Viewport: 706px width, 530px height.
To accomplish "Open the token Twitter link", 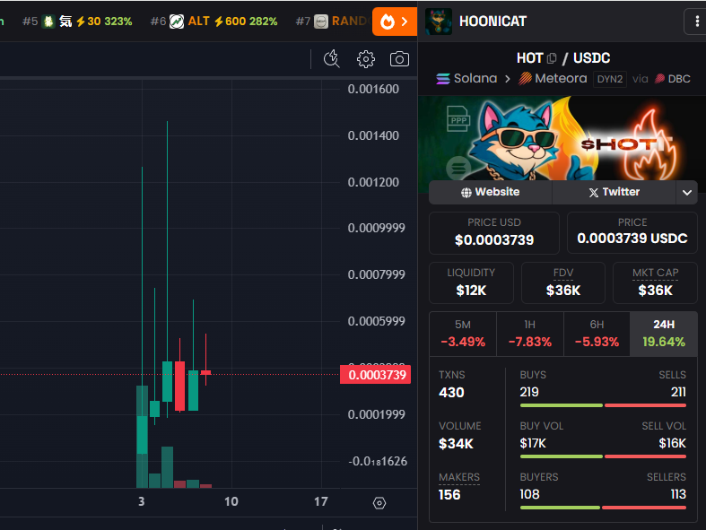I will pyautogui.click(x=614, y=192).
